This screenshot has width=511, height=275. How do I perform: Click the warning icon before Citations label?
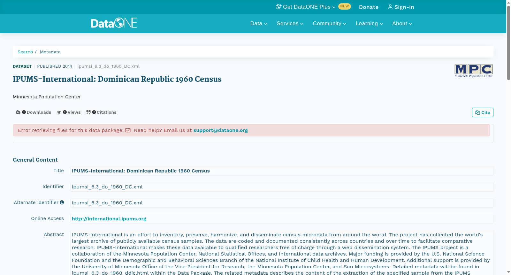coord(94,112)
